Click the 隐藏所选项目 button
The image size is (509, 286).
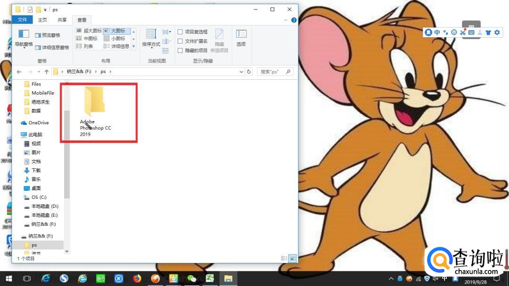click(220, 41)
